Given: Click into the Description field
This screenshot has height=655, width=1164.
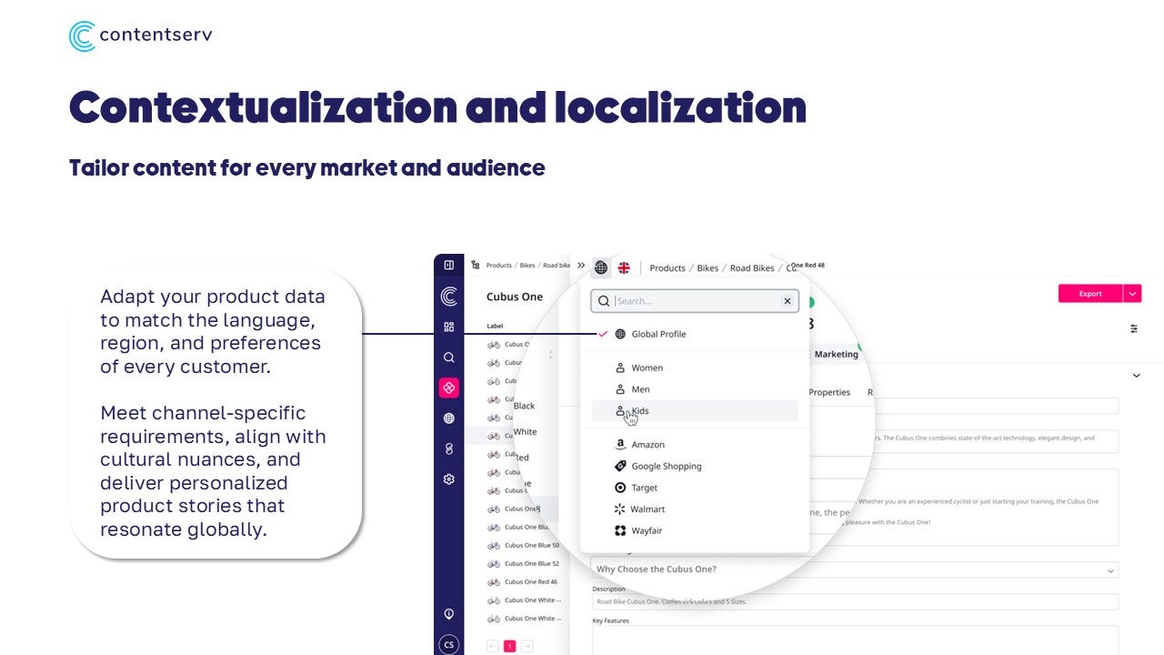Looking at the screenshot, I should click(x=855, y=601).
